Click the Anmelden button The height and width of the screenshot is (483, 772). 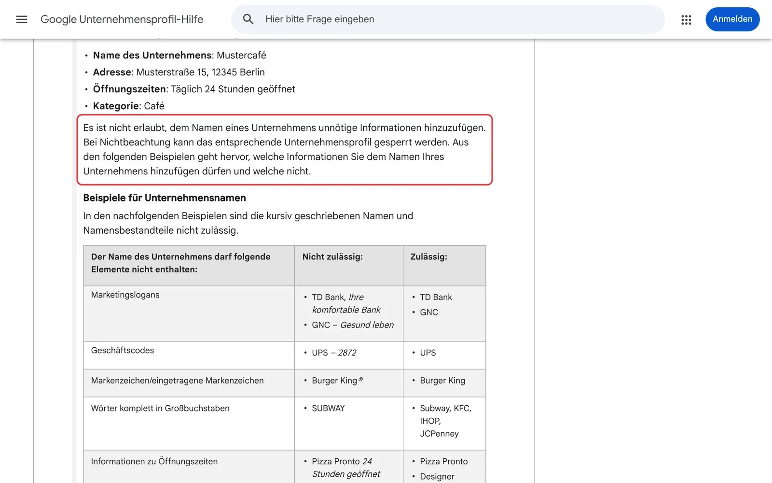(732, 19)
